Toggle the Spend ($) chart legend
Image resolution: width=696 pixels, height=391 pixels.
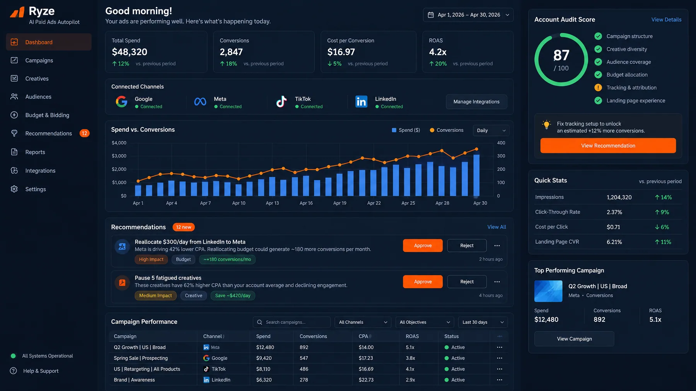coord(406,130)
